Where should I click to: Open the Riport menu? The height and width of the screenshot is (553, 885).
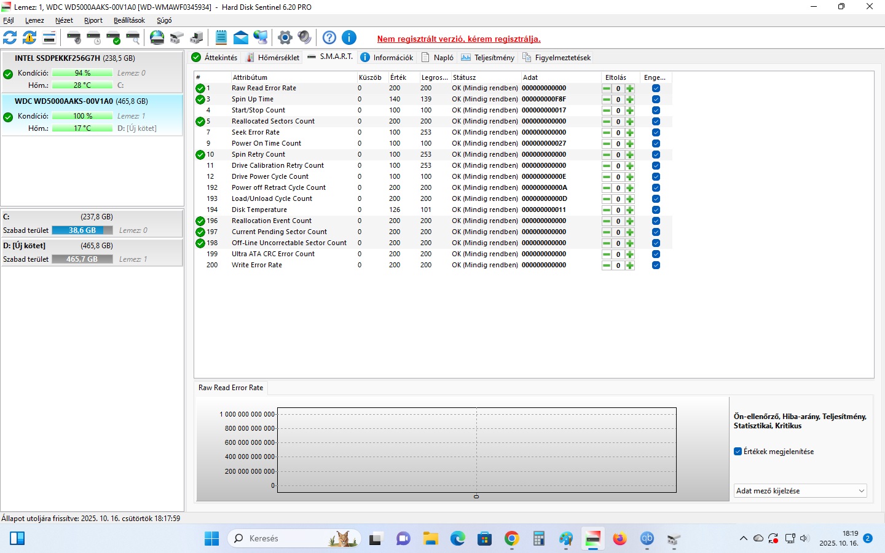point(93,20)
